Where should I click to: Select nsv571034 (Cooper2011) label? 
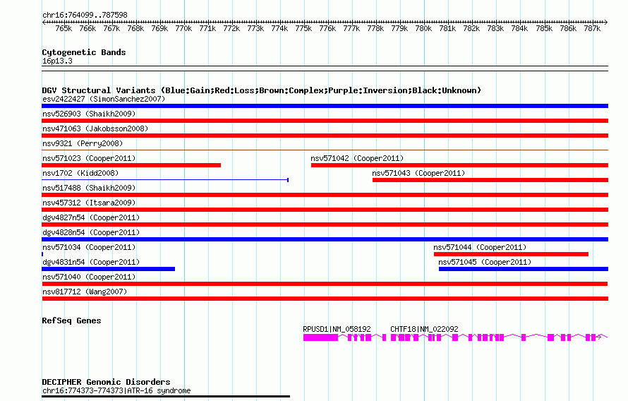[x=89, y=247]
